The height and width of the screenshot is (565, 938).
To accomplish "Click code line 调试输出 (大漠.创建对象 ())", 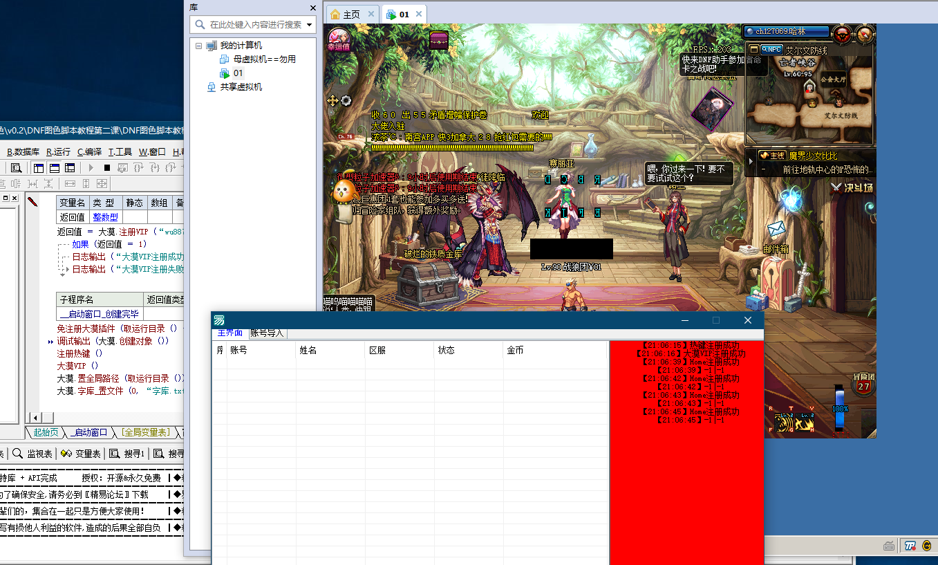I will coord(113,341).
